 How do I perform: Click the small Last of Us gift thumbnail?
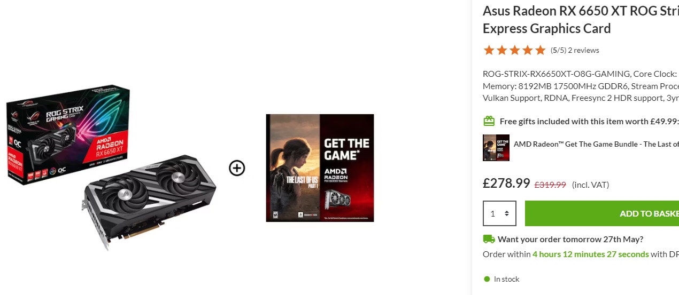point(496,148)
